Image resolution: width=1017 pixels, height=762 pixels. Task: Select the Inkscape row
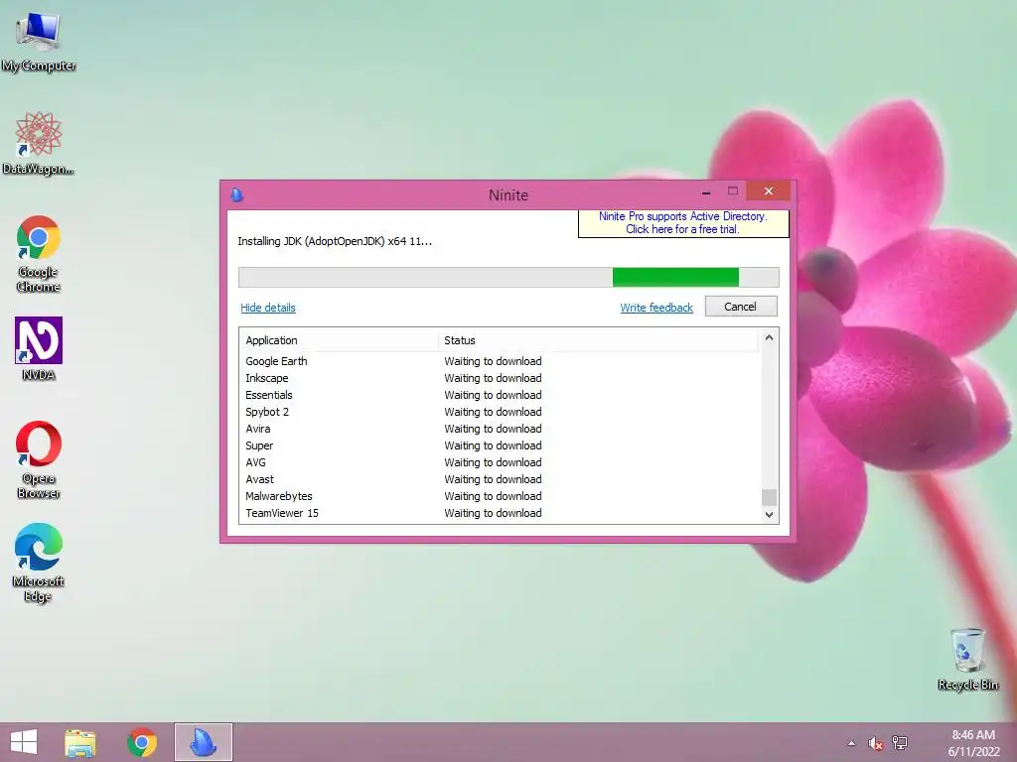(500, 378)
